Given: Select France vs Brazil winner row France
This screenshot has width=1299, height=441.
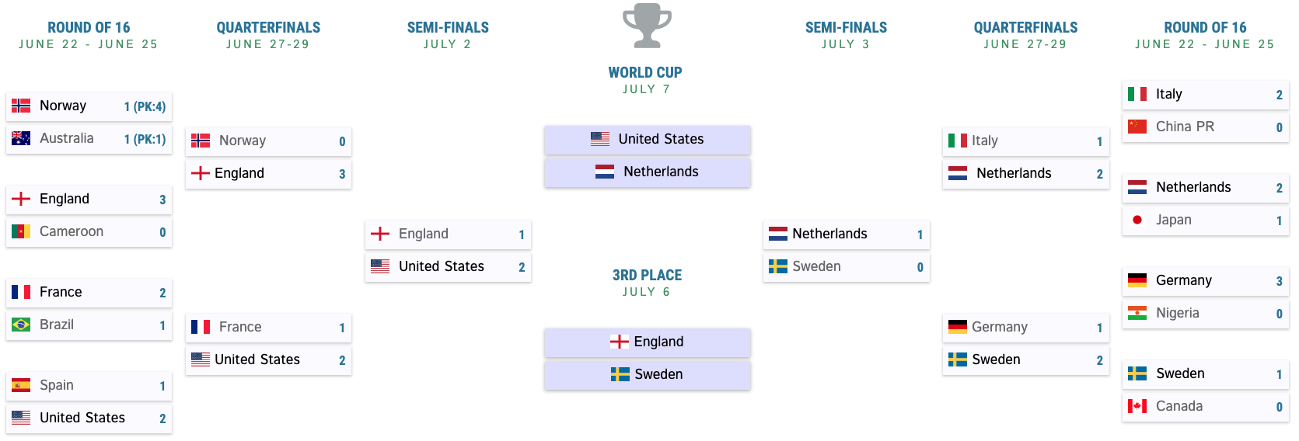Looking at the screenshot, I should [89, 292].
